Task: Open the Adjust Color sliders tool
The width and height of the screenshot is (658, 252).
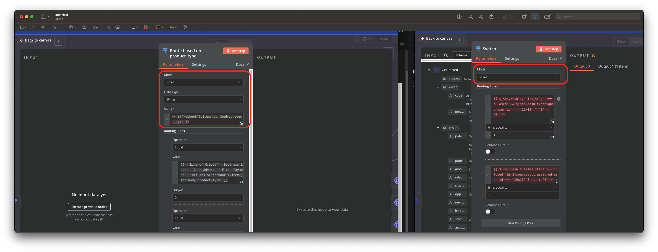Action: [x=108, y=27]
